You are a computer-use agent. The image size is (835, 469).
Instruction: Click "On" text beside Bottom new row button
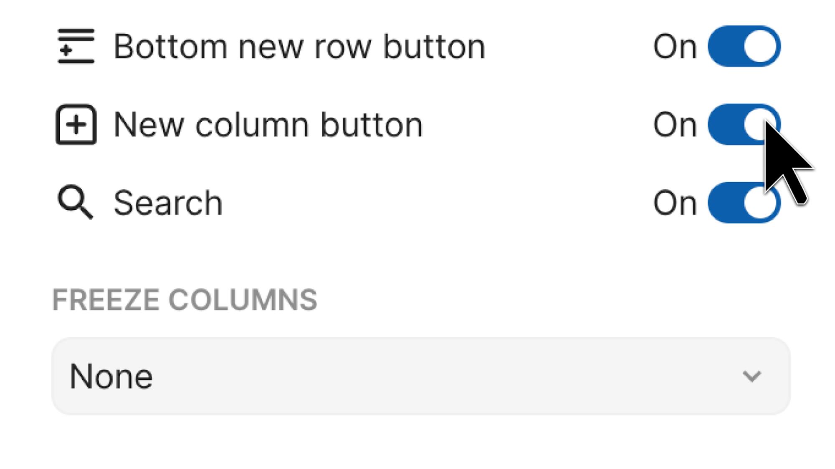(675, 46)
